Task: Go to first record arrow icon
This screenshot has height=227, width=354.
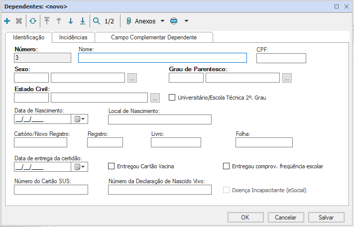Action: [47, 21]
